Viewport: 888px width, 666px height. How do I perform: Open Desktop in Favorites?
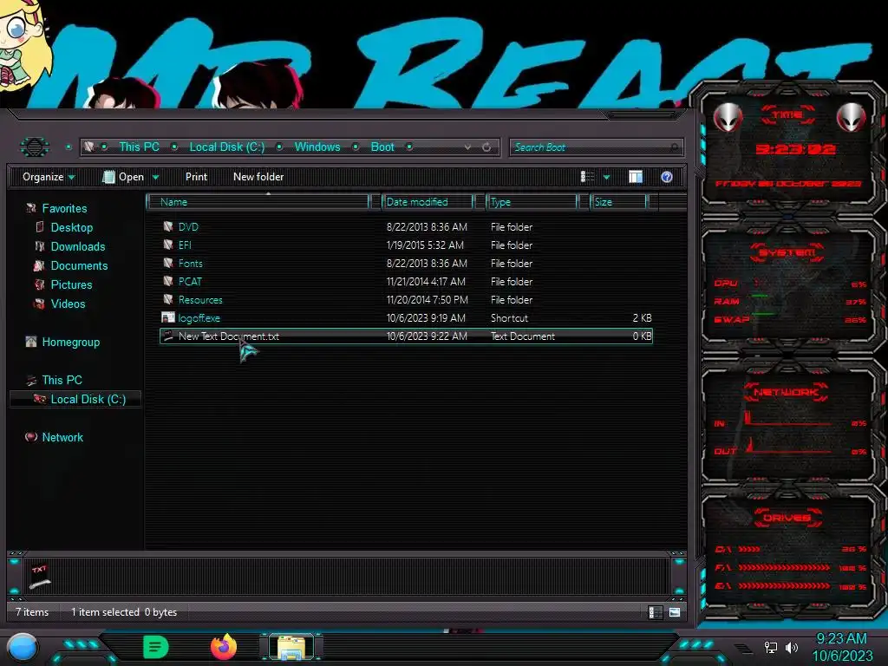pos(71,228)
